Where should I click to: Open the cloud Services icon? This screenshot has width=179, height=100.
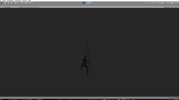(154, 3)
